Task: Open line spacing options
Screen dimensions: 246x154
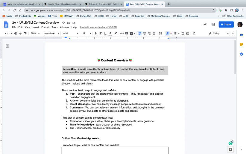Action: 161,33
